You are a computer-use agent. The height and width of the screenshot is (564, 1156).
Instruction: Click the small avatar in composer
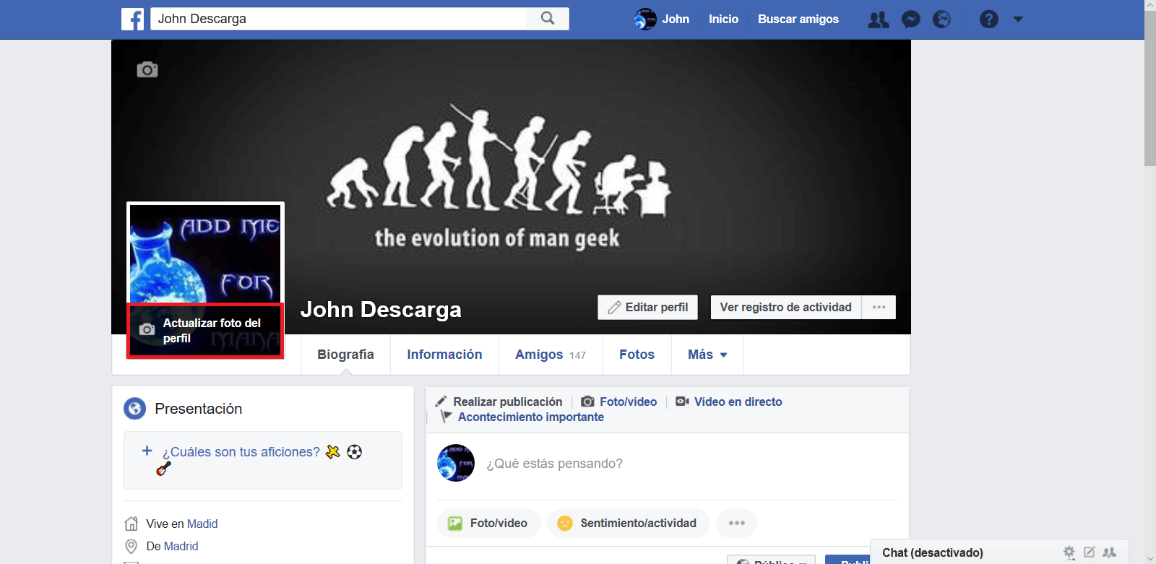click(456, 463)
